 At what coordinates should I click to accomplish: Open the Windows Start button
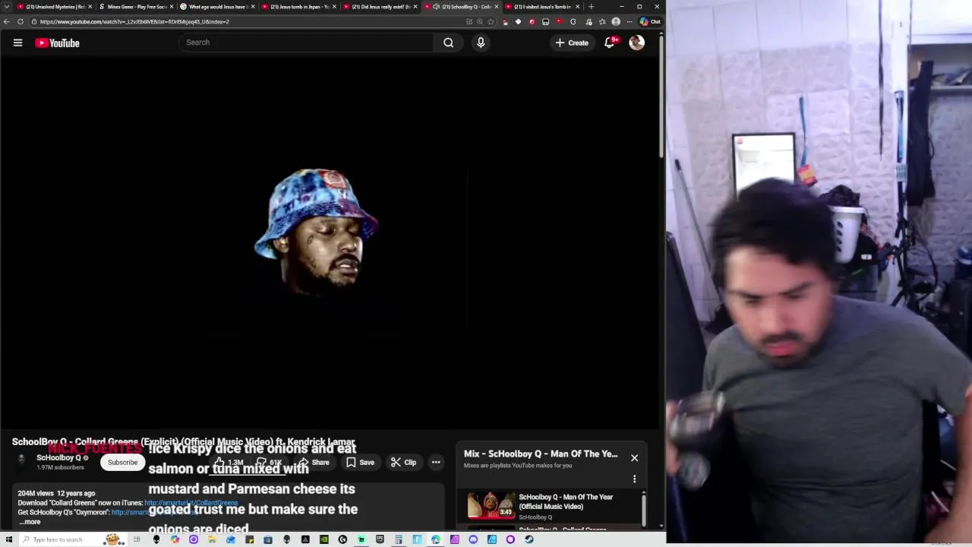(x=8, y=539)
